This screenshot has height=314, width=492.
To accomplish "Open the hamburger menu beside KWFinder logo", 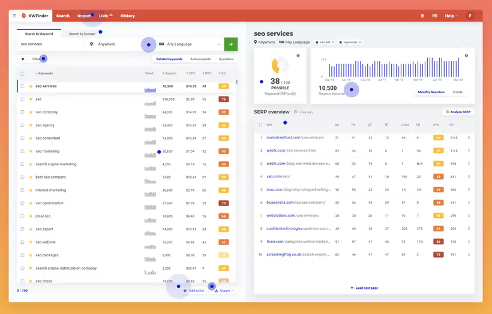I will [14, 16].
